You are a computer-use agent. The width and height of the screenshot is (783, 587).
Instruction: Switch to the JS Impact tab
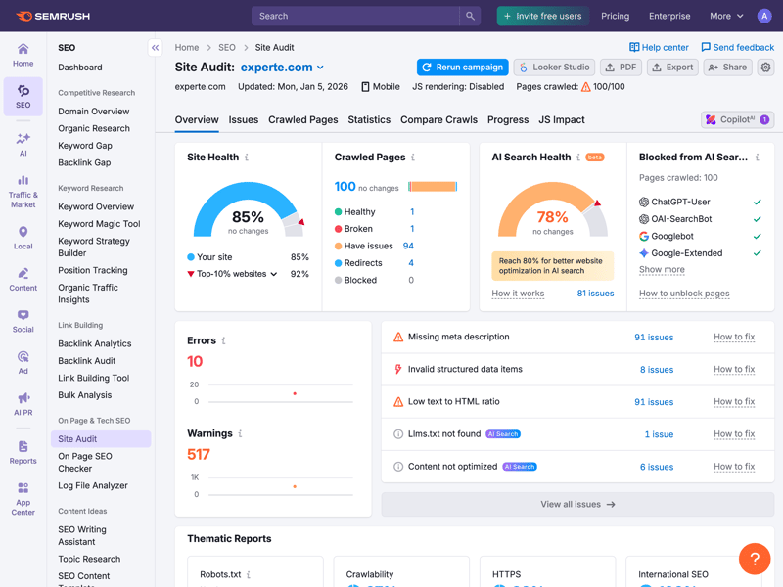[561, 119]
